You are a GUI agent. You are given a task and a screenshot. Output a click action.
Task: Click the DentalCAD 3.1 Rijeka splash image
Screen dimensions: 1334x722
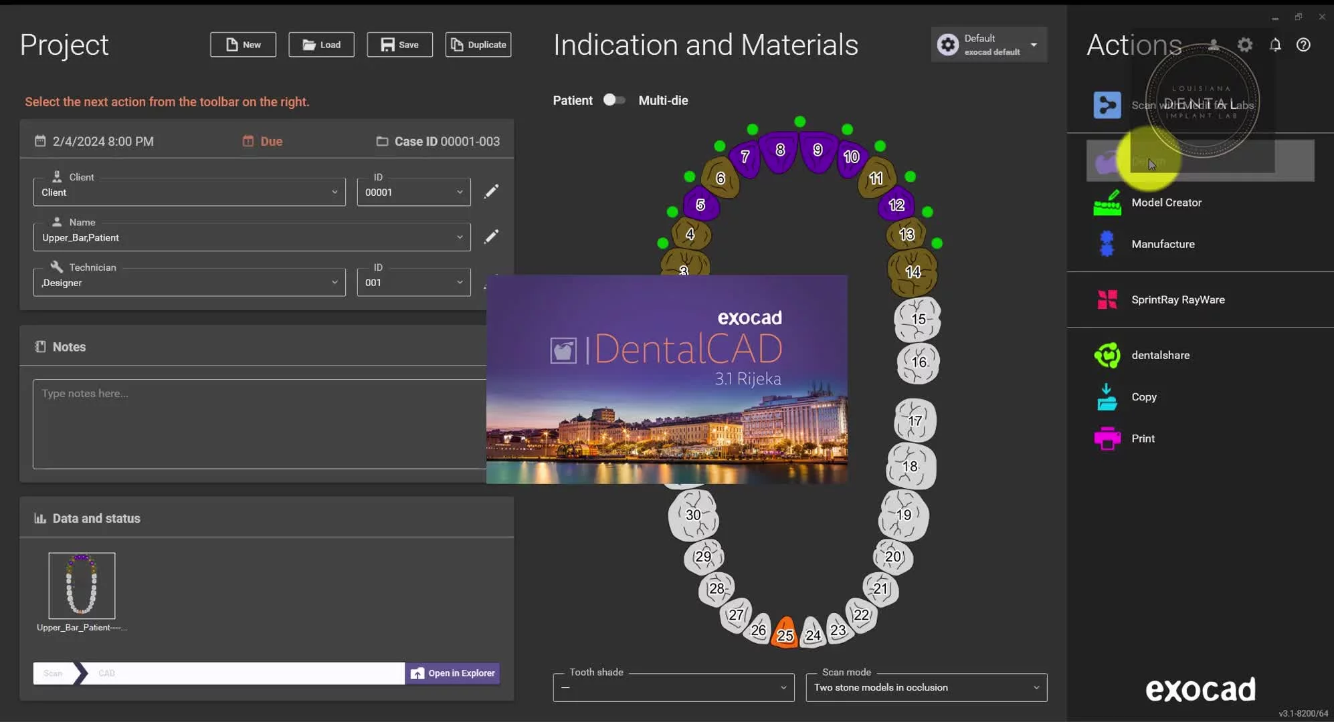pos(667,379)
